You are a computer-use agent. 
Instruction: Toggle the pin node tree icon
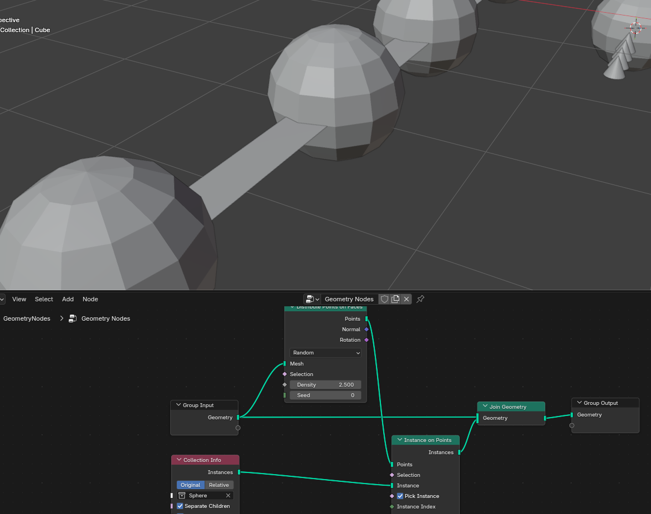(420, 299)
